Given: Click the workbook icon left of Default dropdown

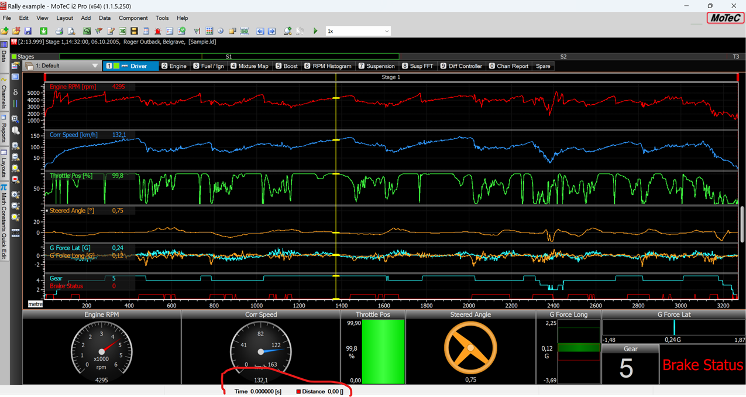Looking at the screenshot, I should (x=29, y=66).
